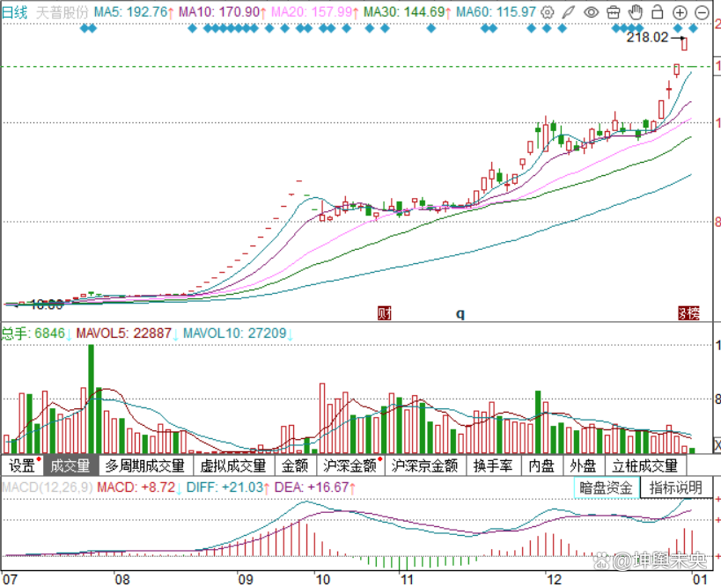
Task: Open 设置 indicator settings tab
Action: pos(23,465)
